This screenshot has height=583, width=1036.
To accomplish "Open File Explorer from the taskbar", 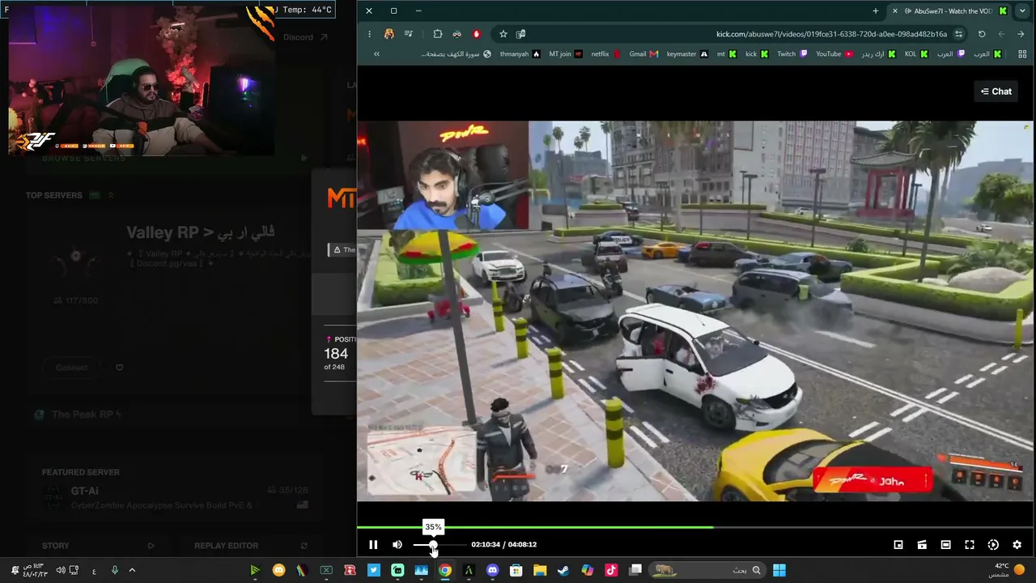I will coord(539,570).
